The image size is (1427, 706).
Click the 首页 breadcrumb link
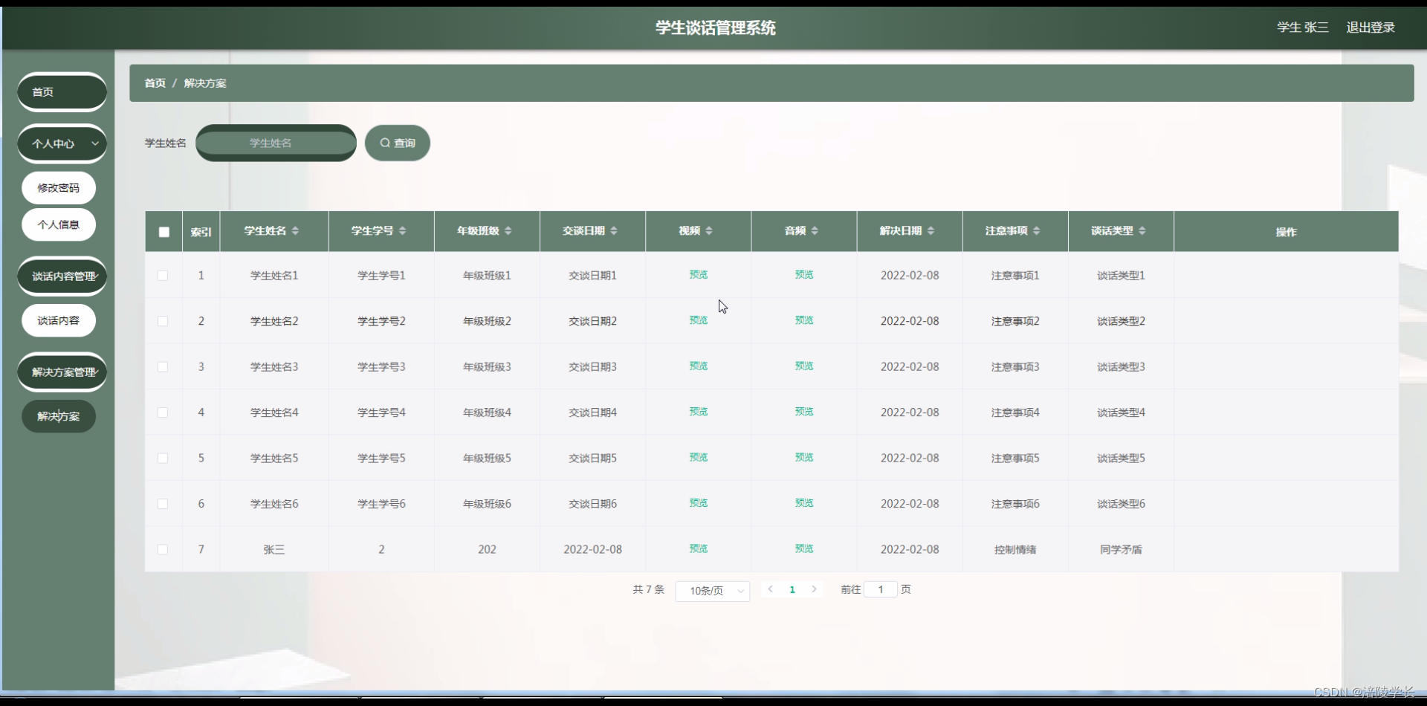pos(155,83)
